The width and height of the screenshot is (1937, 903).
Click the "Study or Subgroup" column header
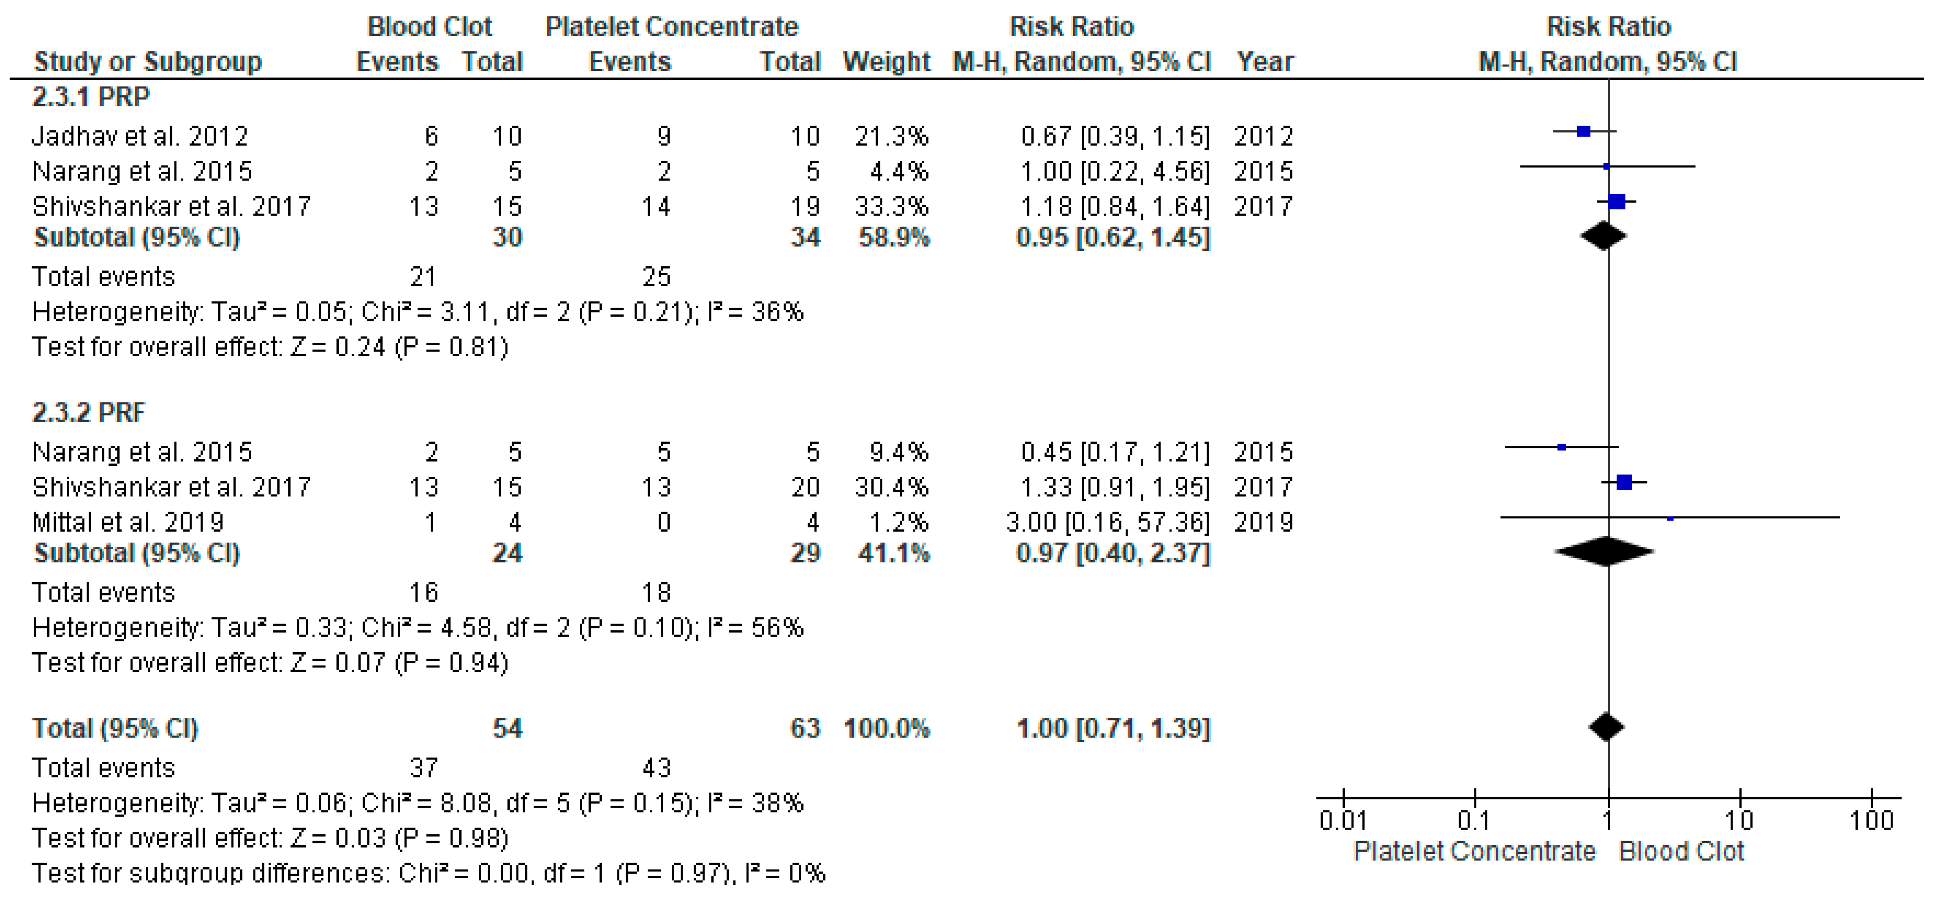(x=148, y=62)
